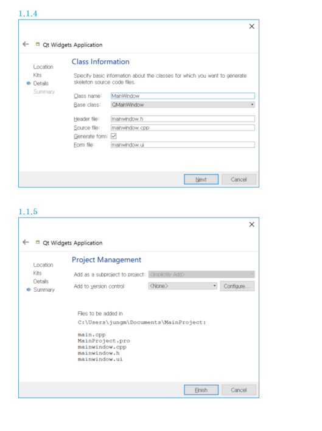Viewport: 322px width, 431px height.
Task: Click MainProject.pro in files list
Action: click(x=103, y=341)
